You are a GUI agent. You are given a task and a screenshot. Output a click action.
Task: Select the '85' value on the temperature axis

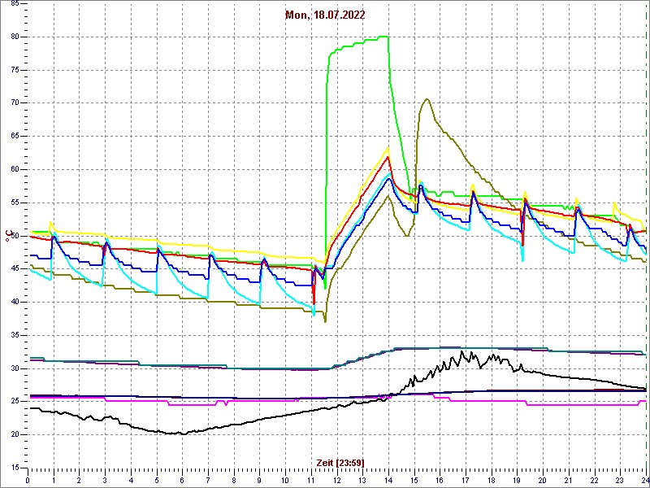click(14, 4)
